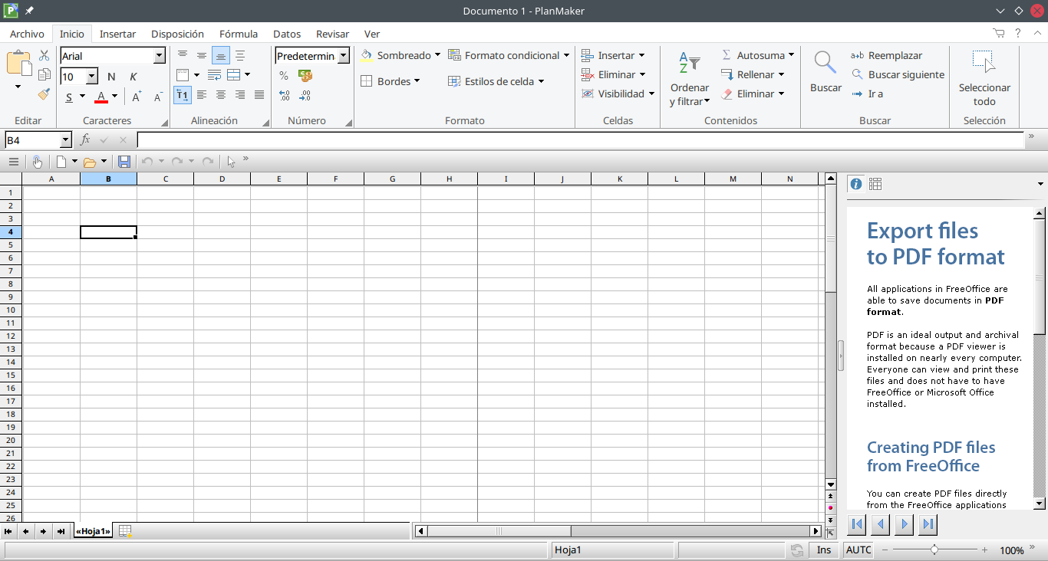This screenshot has height=561, width=1048.
Task: Click the help question mark icon
Action: [x=1018, y=33]
